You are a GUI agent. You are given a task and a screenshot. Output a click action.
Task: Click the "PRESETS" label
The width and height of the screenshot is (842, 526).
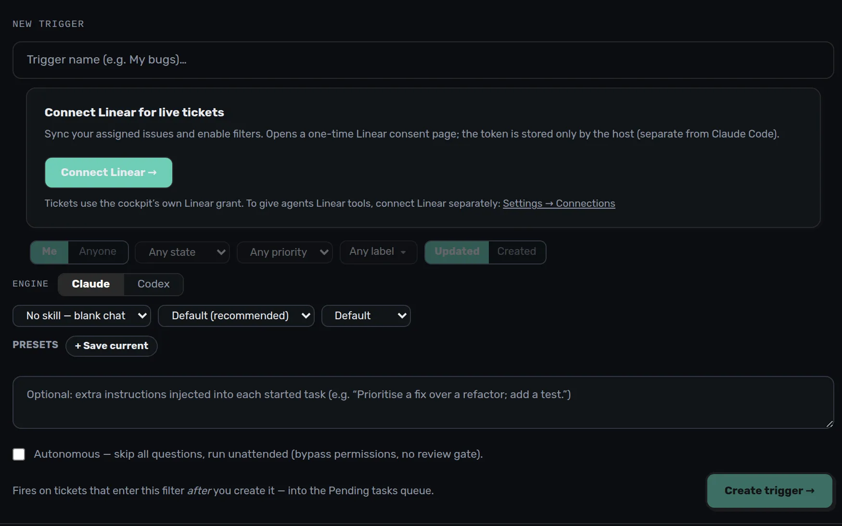click(35, 345)
